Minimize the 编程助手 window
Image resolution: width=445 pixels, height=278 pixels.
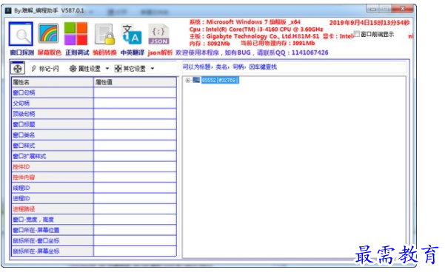(373, 9)
